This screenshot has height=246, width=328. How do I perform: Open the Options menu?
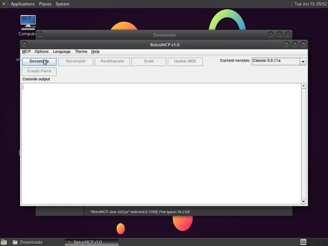[x=41, y=52]
